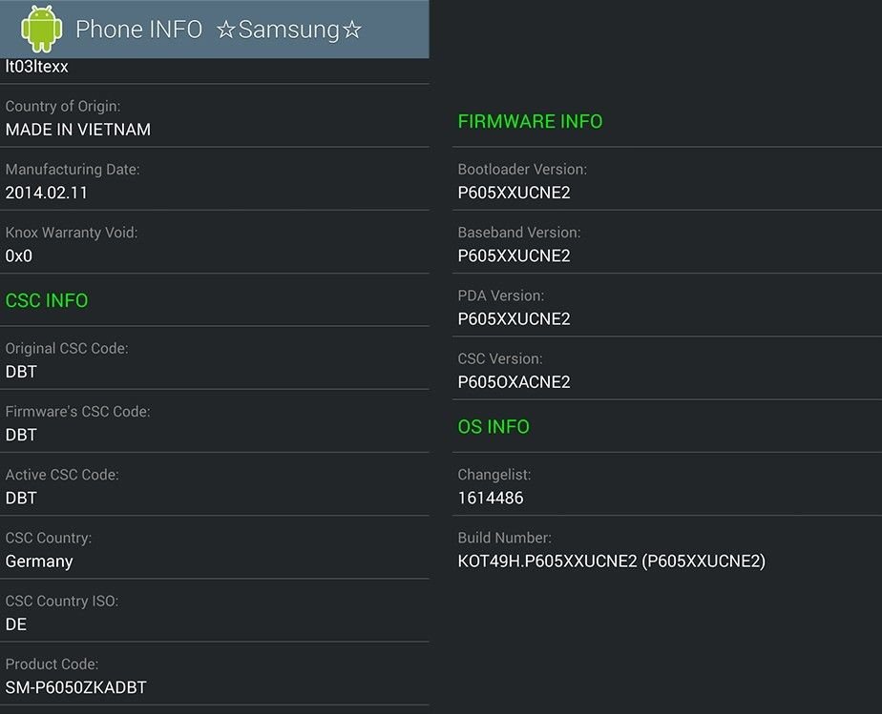Select the OS INFO section header
The image size is (882, 714).
493,427
